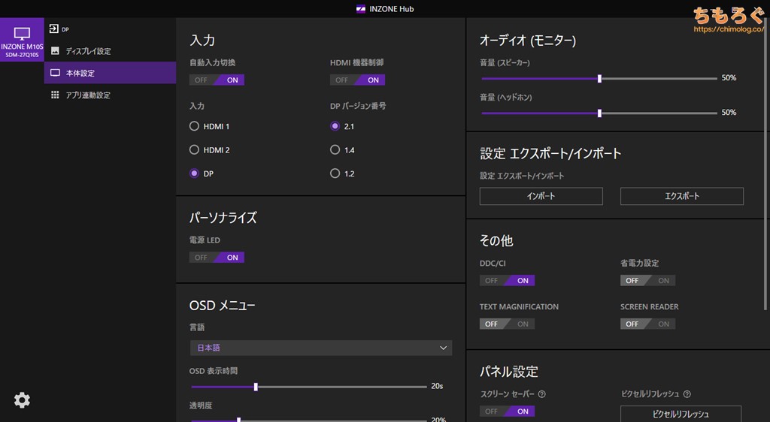The width and height of the screenshot is (770, 422).
Task: Click the chevron arrow of language dropdown
Action: (443, 348)
